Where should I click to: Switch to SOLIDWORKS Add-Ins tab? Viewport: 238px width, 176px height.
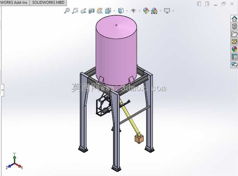click(14, 3)
